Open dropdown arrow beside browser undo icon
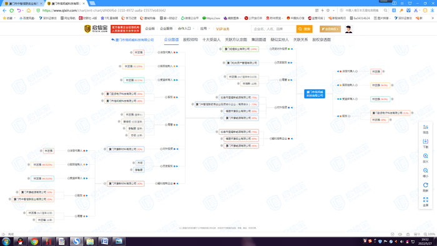Screen dimensions: 437x246 tap(22, 11)
